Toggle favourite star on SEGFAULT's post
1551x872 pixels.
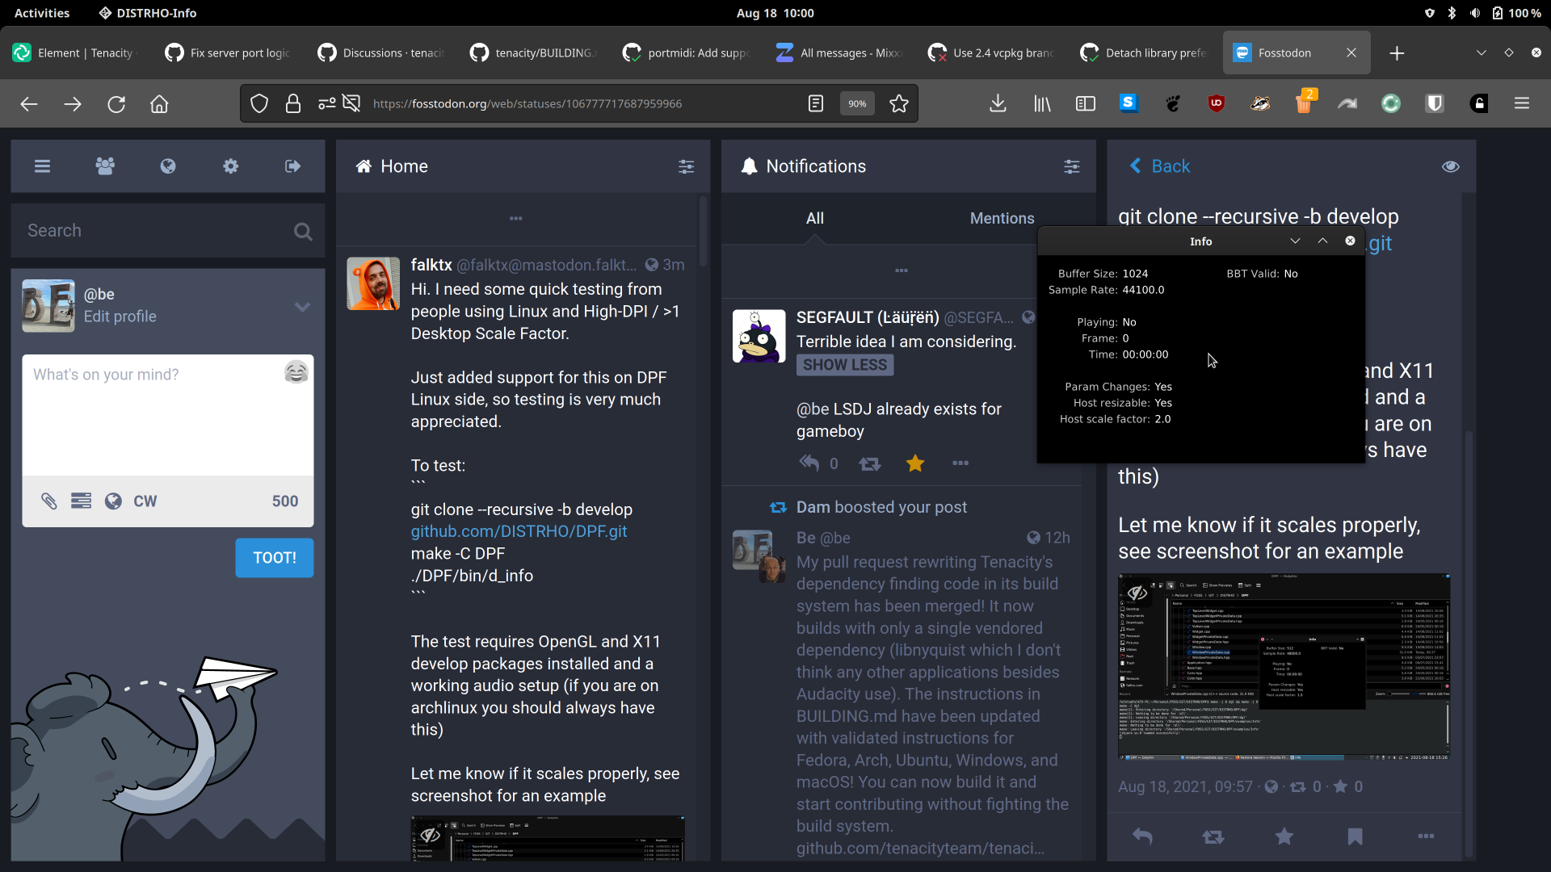click(915, 463)
